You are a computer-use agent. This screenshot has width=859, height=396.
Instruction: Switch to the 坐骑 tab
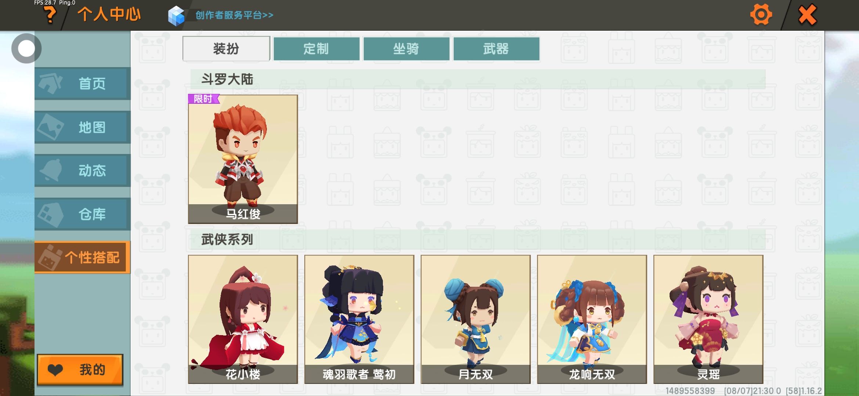[x=406, y=48]
